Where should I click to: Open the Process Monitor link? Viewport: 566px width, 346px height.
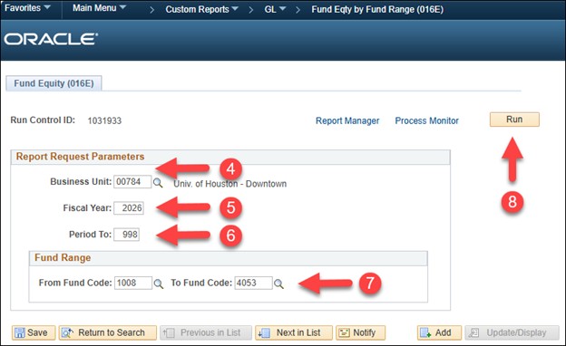click(426, 120)
